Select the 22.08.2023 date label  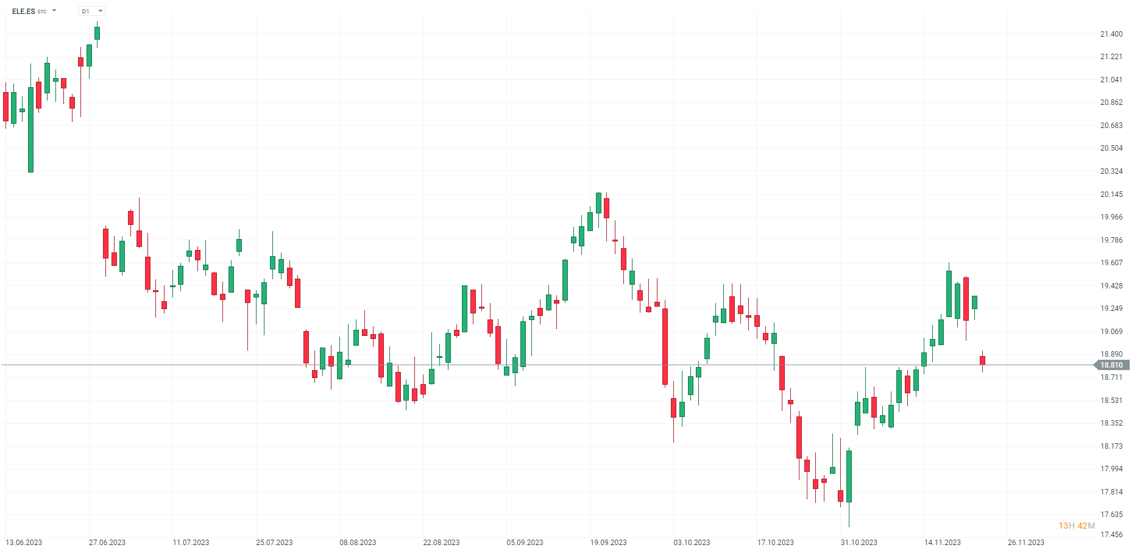coord(441,543)
